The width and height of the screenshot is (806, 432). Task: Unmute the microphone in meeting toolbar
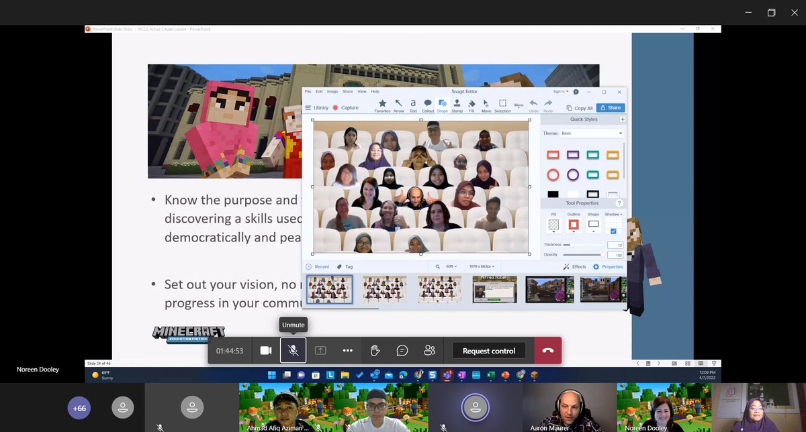click(x=294, y=350)
